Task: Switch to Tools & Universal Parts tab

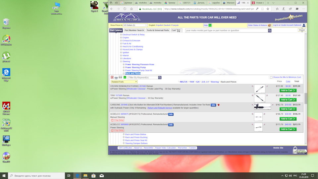Action: click(x=158, y=30)
